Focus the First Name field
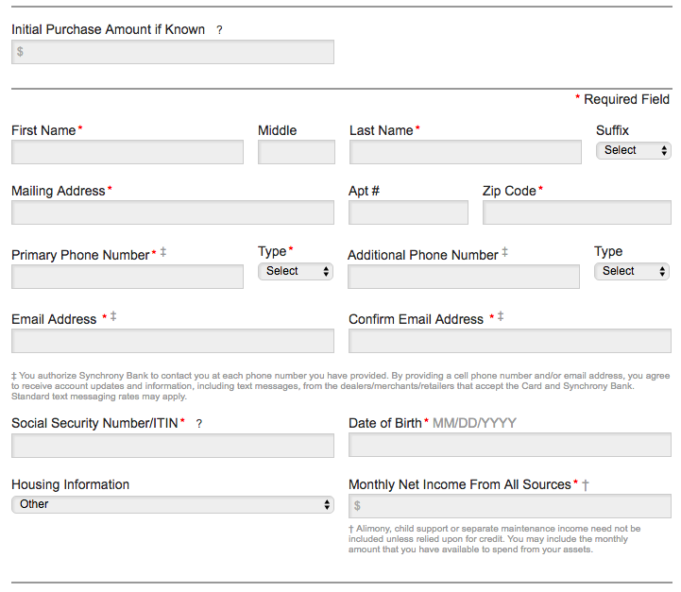Screen dimensions: 681x592 (128, 152)
